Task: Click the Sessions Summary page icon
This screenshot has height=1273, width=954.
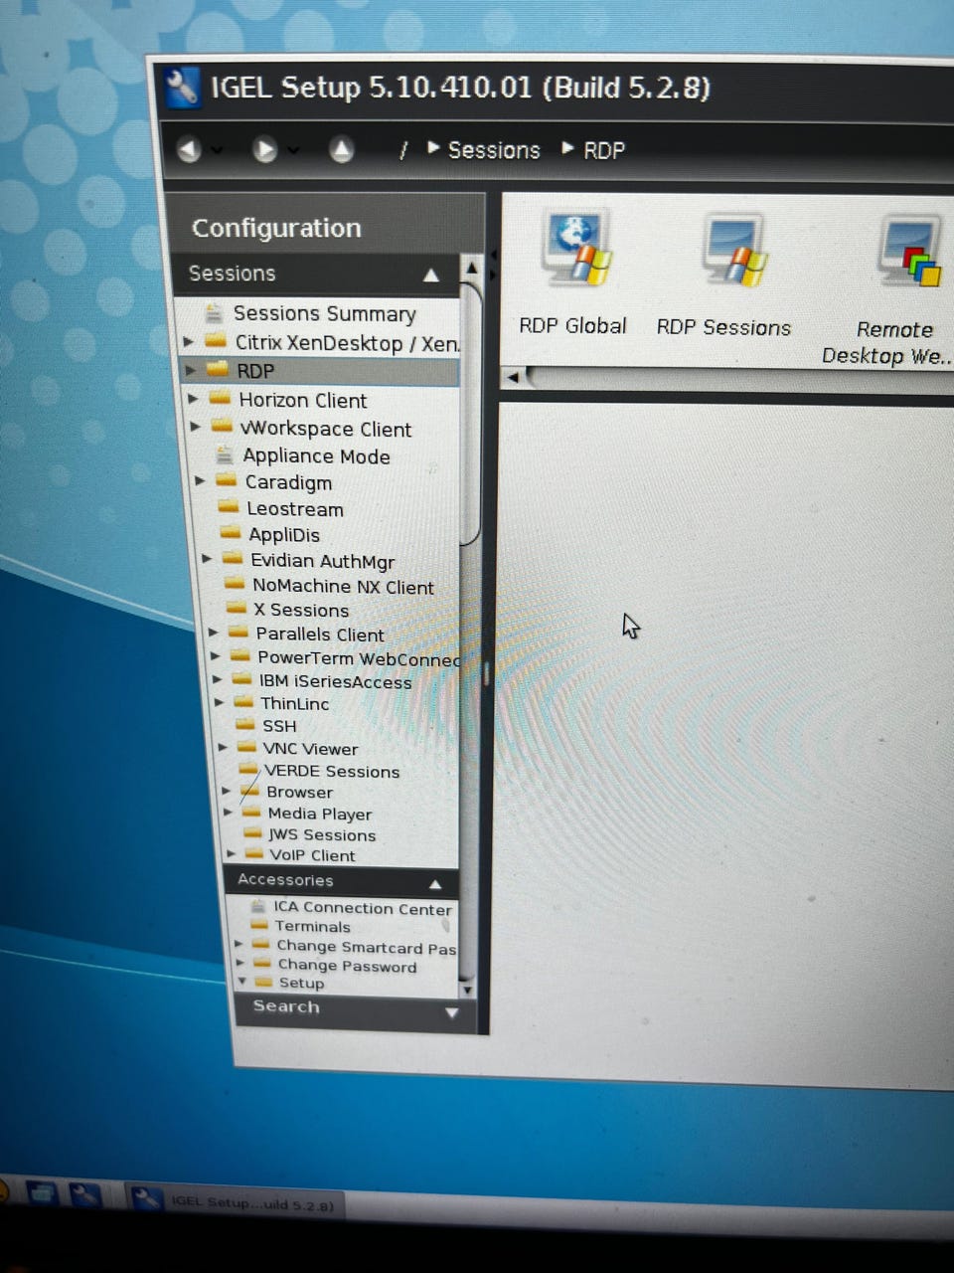Action: point(214,313)
